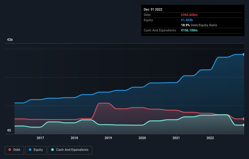
Task: Toggle the Debt series legend button
Action: (15, 150)
